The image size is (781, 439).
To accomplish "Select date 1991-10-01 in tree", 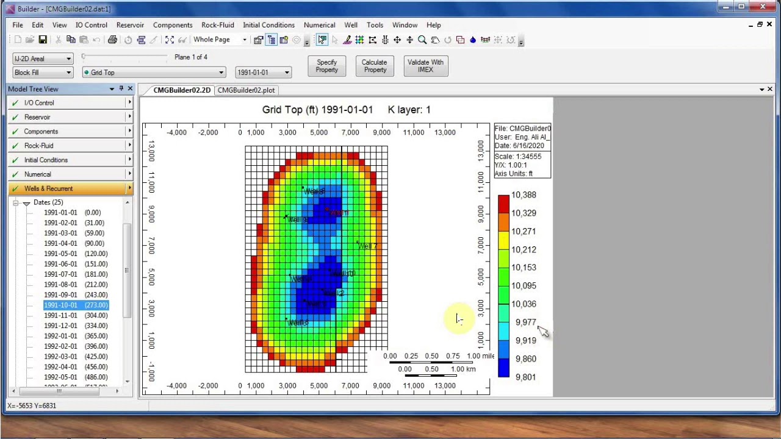I will pyautogui.click(x=76, y=305).
